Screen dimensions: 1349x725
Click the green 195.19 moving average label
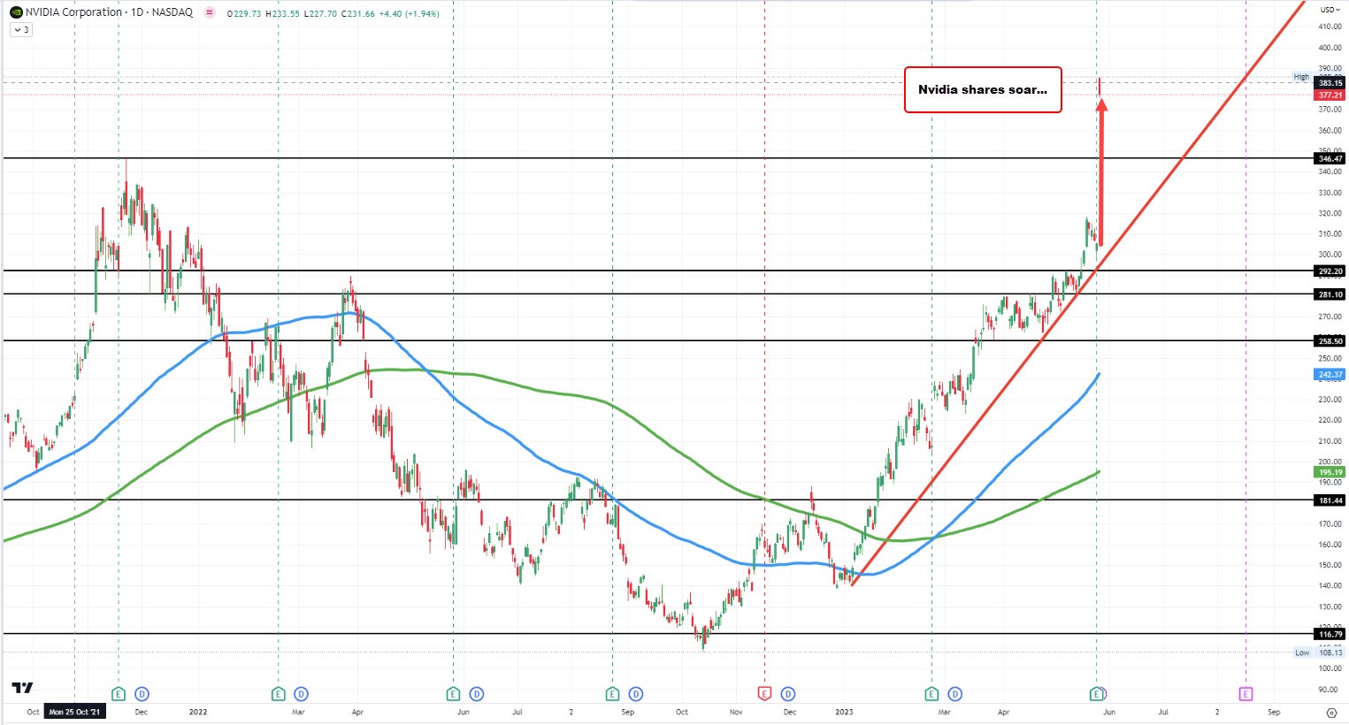tap(1330, 472)
